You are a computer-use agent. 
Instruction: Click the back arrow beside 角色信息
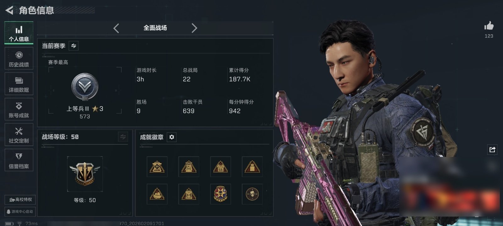click(x=9, y=10)
